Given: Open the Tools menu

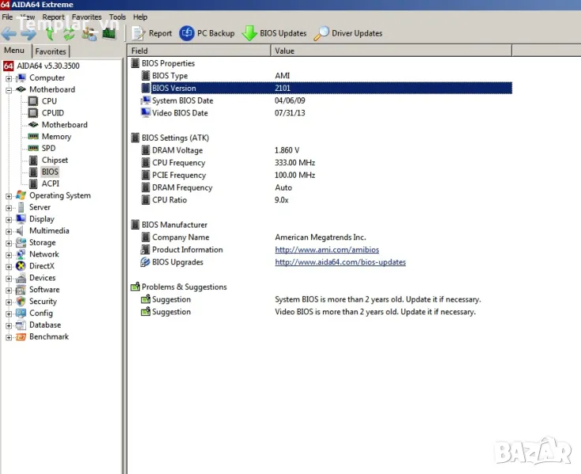Looking at the screenshot, I should 117,17.
